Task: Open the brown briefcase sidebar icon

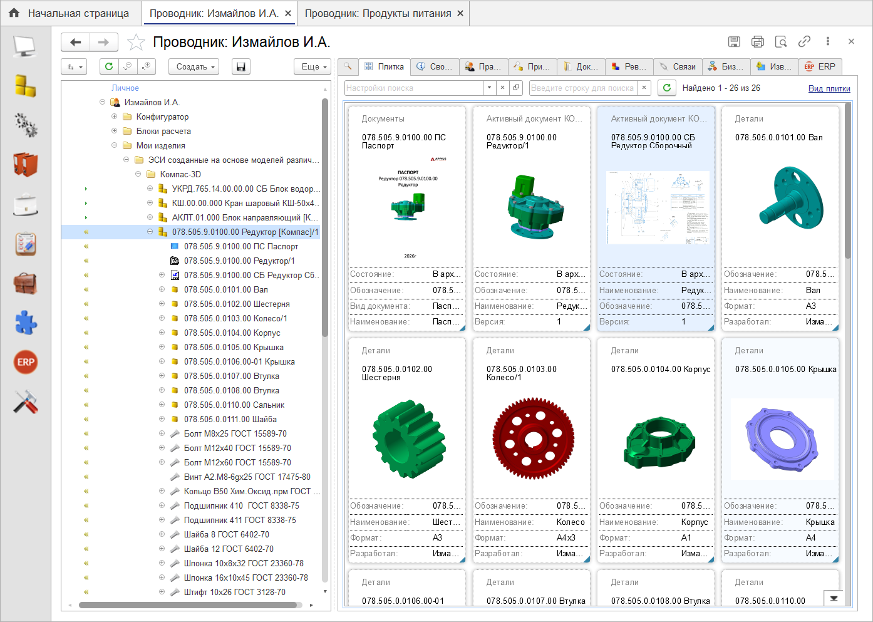Action: (25, 283)
